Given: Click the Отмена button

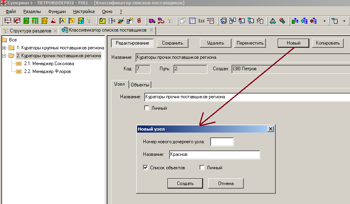Looking at the screenshot, I should 226,183.
